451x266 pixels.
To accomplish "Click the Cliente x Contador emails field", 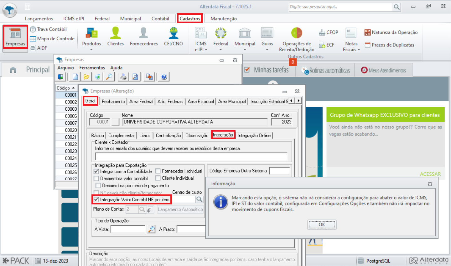I will coord(191,156).
